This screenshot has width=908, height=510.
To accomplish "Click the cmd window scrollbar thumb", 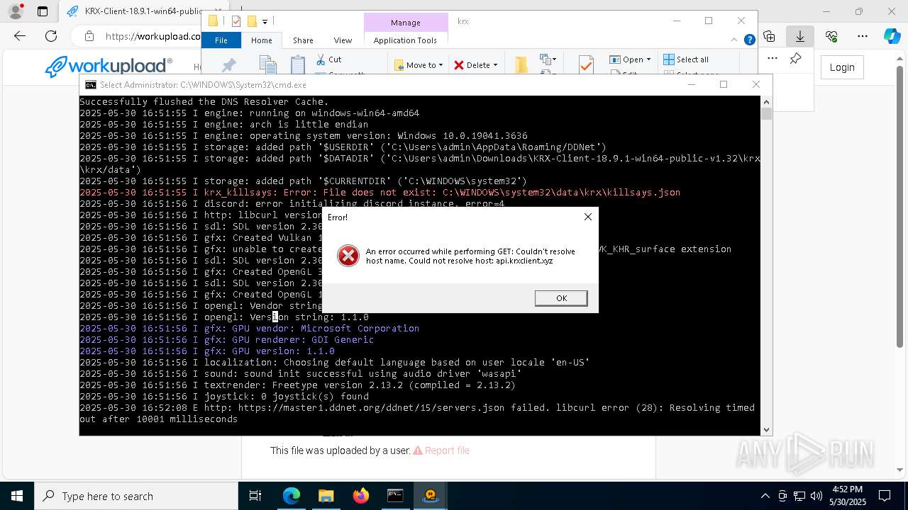I will [x=766, y=113].
